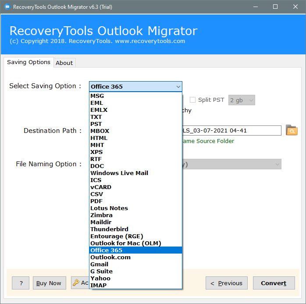The image size is (306, 304).
Task: Choose CSV in the list
Action: pos(135,194)
